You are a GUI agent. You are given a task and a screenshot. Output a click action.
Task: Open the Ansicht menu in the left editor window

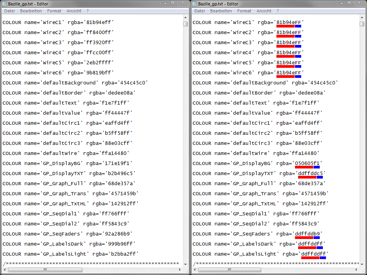(74, 11)
